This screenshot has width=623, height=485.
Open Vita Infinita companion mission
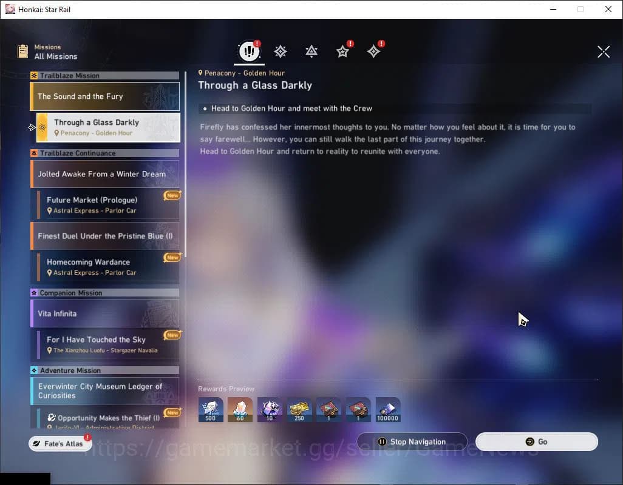tap(105, 313)
